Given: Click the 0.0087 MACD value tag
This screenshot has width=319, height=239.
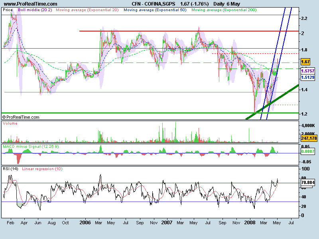Looking at the screenshot, I should (x=307, y=151).
